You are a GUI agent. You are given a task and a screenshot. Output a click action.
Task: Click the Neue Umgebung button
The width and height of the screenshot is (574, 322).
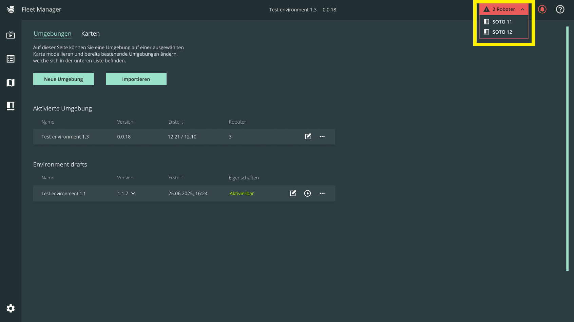click(63, 79)
